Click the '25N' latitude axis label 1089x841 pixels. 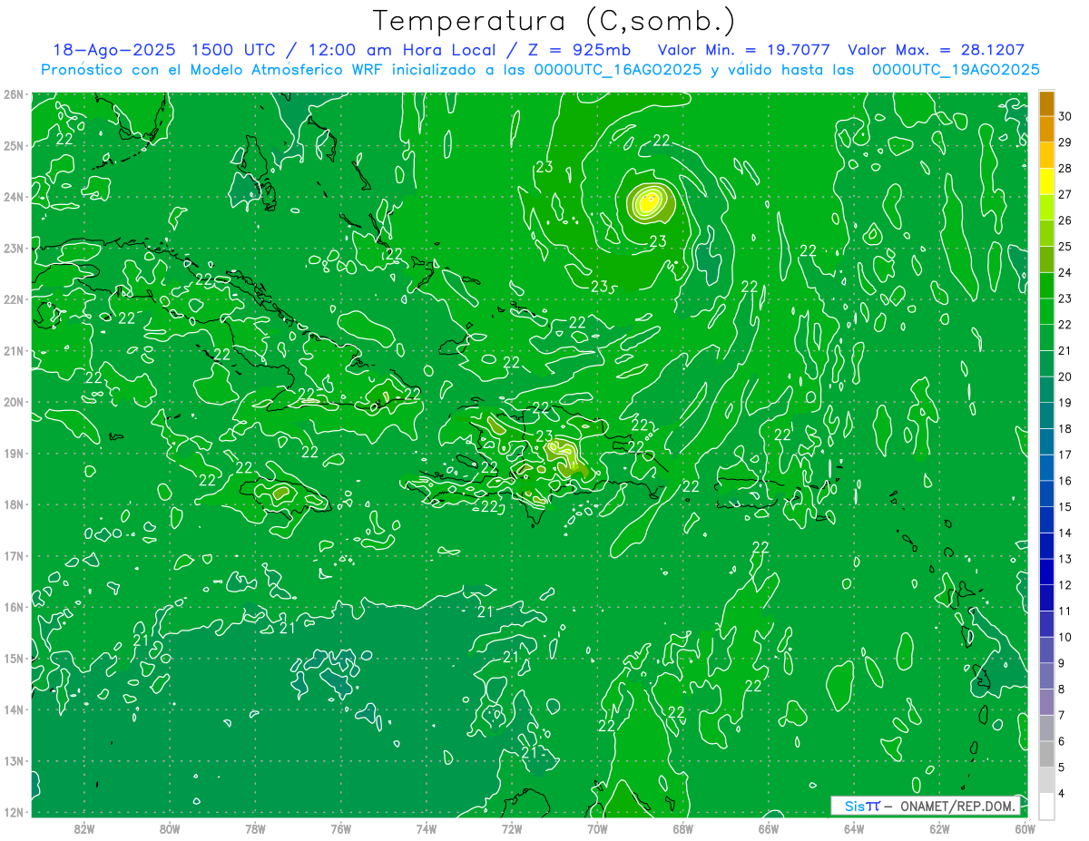click(14, 145)
